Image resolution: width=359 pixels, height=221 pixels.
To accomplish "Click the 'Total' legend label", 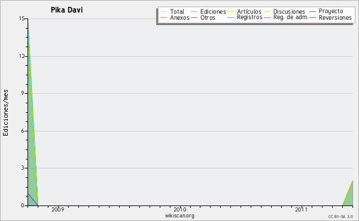I will pyautogui.click(x=177, y=11).
